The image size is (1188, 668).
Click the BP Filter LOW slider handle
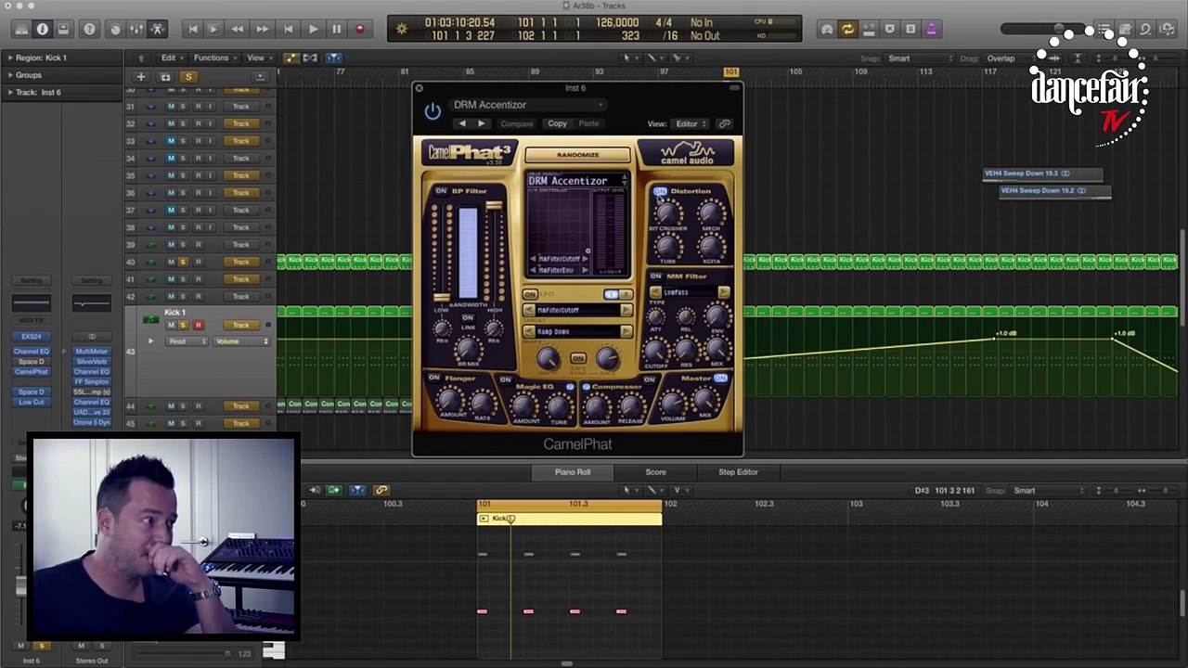441,298
